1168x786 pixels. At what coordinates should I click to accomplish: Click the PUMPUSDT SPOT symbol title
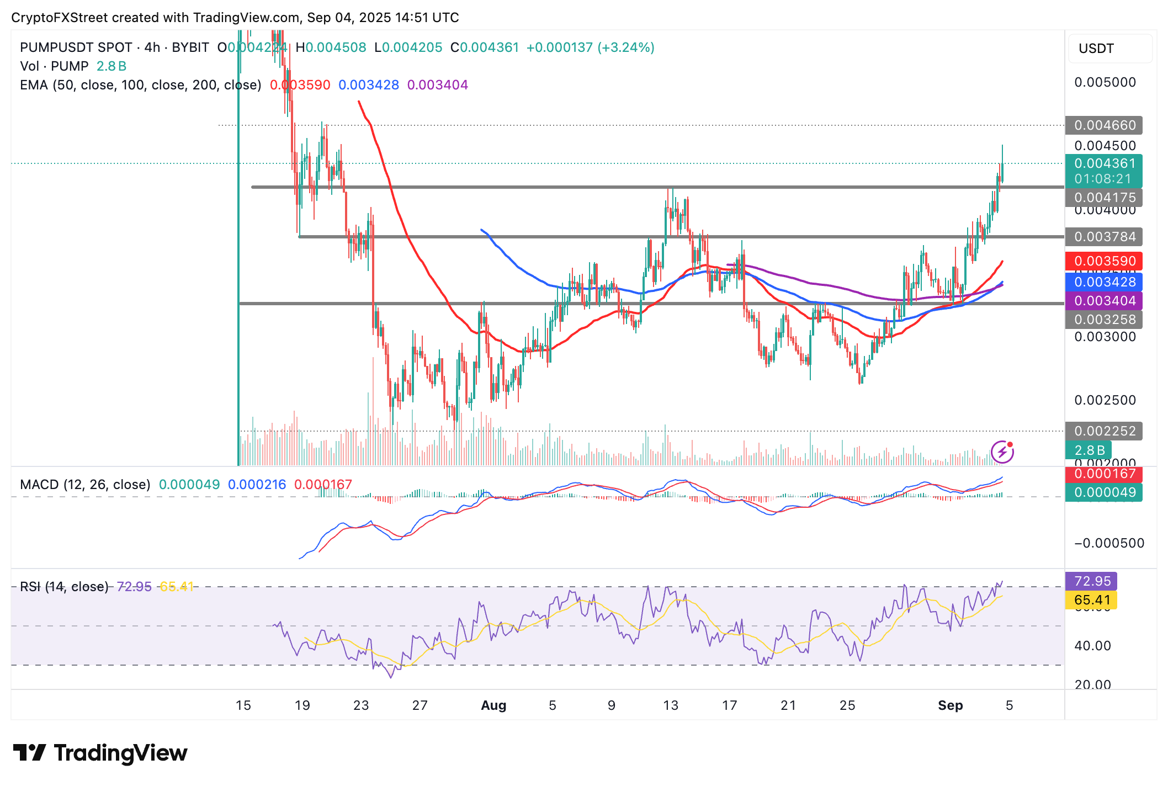(76, 47)
